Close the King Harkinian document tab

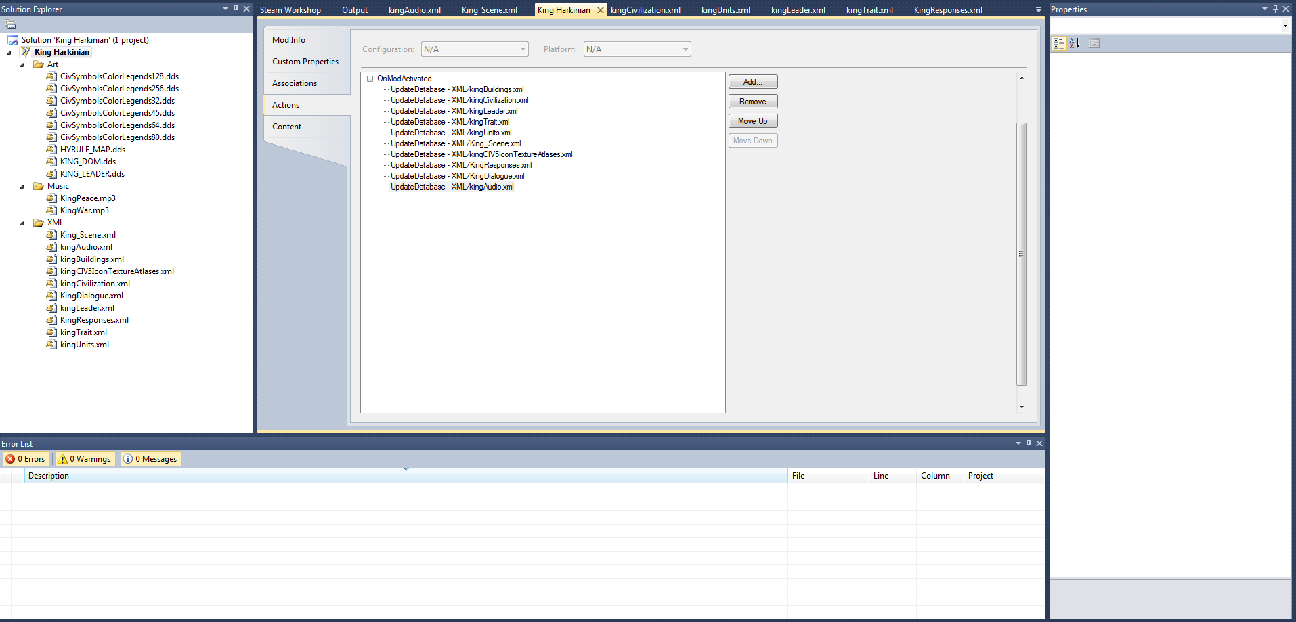coord(601,10)
